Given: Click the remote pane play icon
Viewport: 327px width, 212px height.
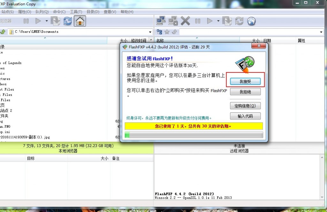Looking at the screenshot, I should 209,21.
